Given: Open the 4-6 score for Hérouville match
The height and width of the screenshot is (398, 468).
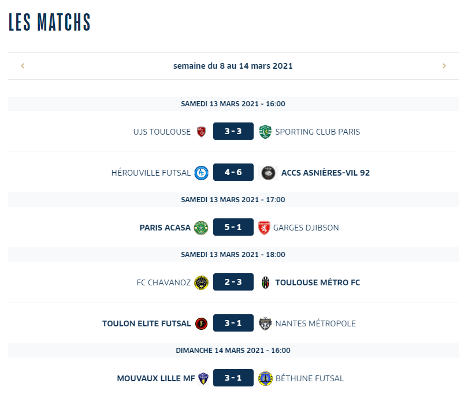Looking at the screenshot, I should click(x=233, y=172).
